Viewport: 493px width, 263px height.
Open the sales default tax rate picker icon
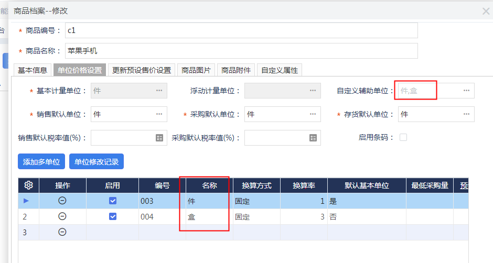[x=159, y=138]
